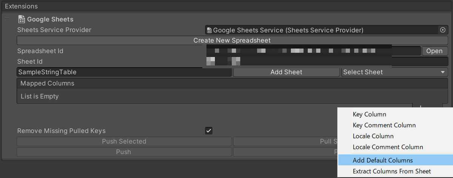453x178 pixels.
Task: Click the Sheets Service Provider label
Action: [54, 30]
